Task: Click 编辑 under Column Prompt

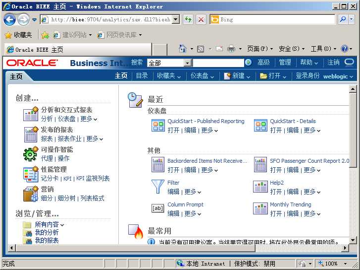Action: point(173,213)
